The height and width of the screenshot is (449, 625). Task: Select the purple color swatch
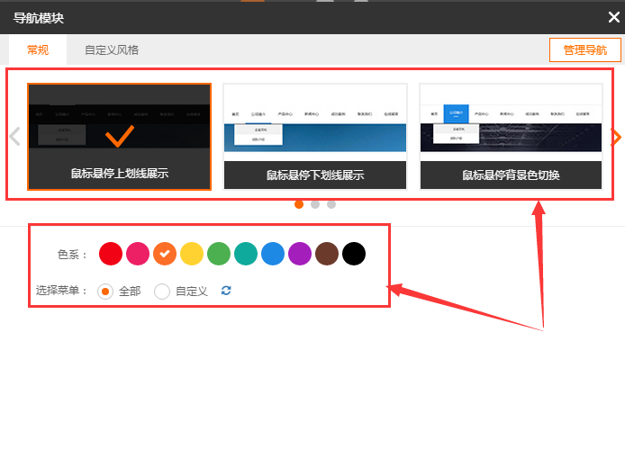[300, 254]
